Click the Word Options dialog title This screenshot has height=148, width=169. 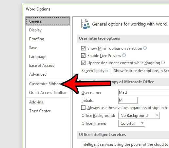(x=38, y=9)
